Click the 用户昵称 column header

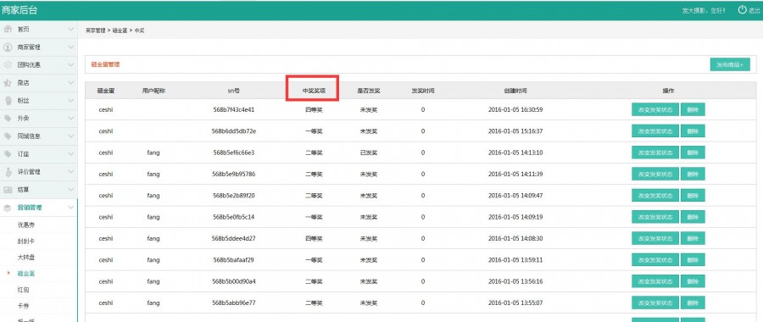(153, 91)
